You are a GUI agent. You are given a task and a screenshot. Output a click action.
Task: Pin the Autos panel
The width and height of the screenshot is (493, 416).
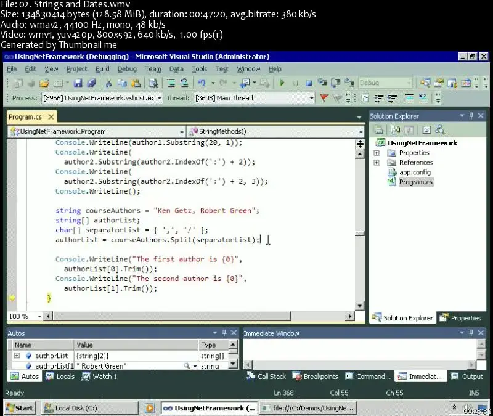224,333
